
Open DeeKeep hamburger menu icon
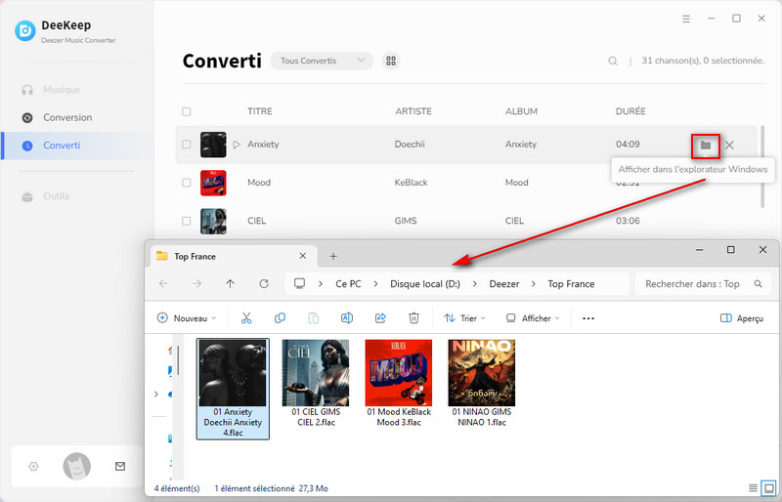click(x=686, y=19)
